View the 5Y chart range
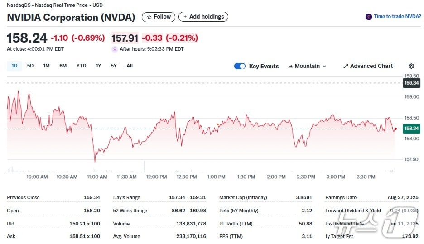Viewport: 424px width, 244px height. pyautogui.click(x=114, y=66)
